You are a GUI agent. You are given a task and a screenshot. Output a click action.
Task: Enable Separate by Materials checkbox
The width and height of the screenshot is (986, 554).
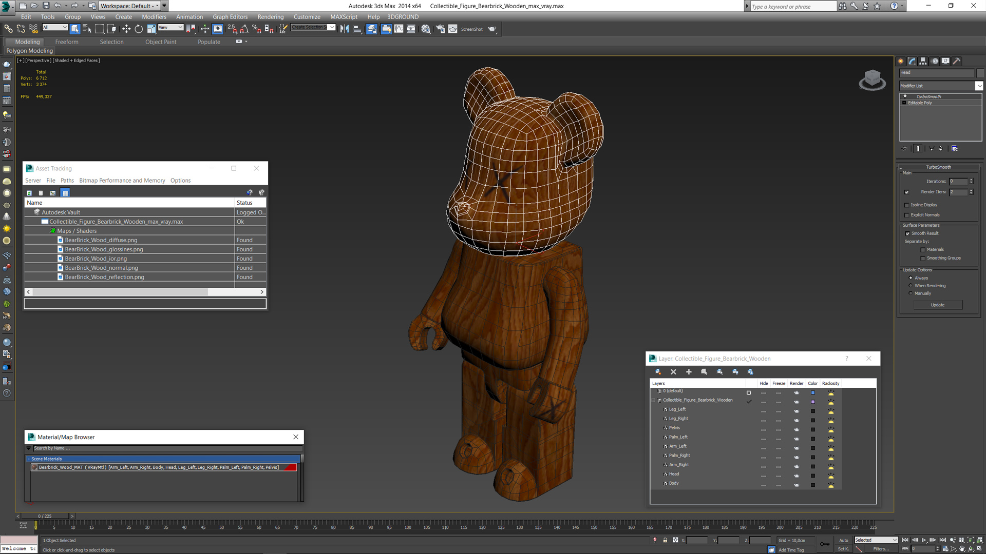[x=923, y=250]
